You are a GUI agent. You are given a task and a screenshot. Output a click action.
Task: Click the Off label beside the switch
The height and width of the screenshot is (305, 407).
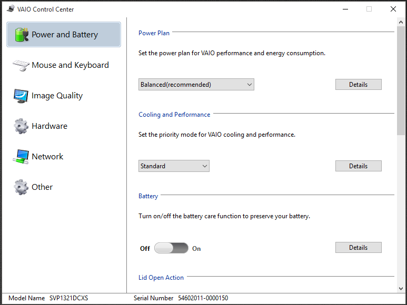pos(145,249)
